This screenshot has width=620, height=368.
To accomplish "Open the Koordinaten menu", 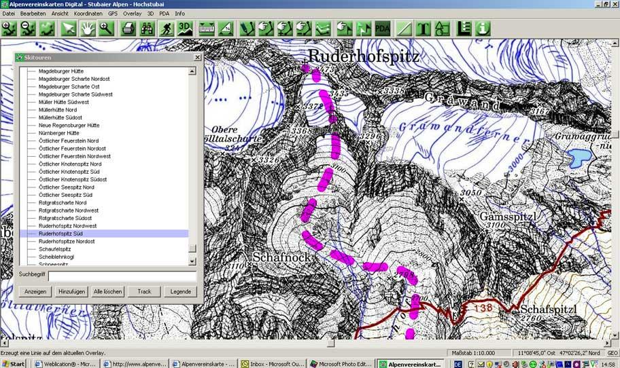I will tap(88, 14).
